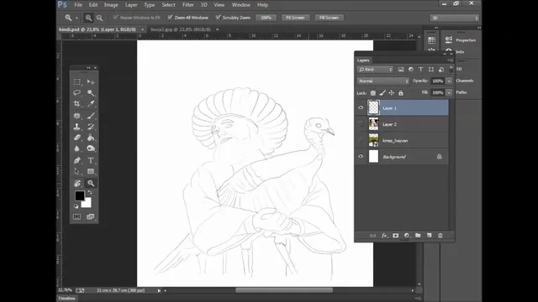Select the Healing Brush tool
538x302 pixels.
76,116
